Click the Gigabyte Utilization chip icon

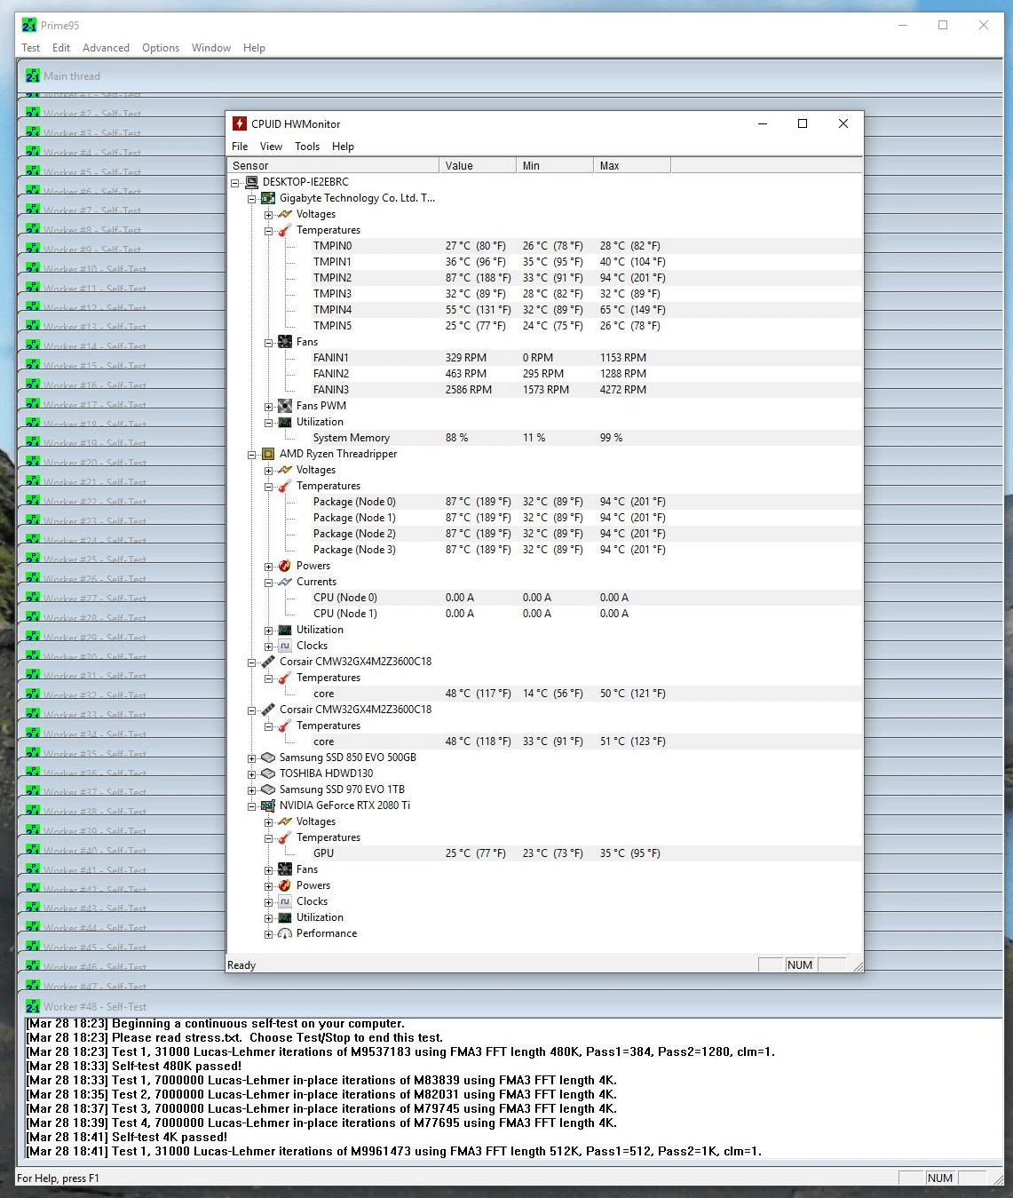(x=285, y=422)
